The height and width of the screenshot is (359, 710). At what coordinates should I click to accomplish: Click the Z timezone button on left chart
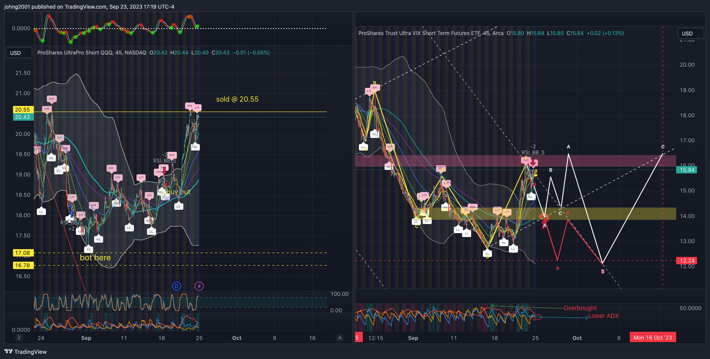19,338
